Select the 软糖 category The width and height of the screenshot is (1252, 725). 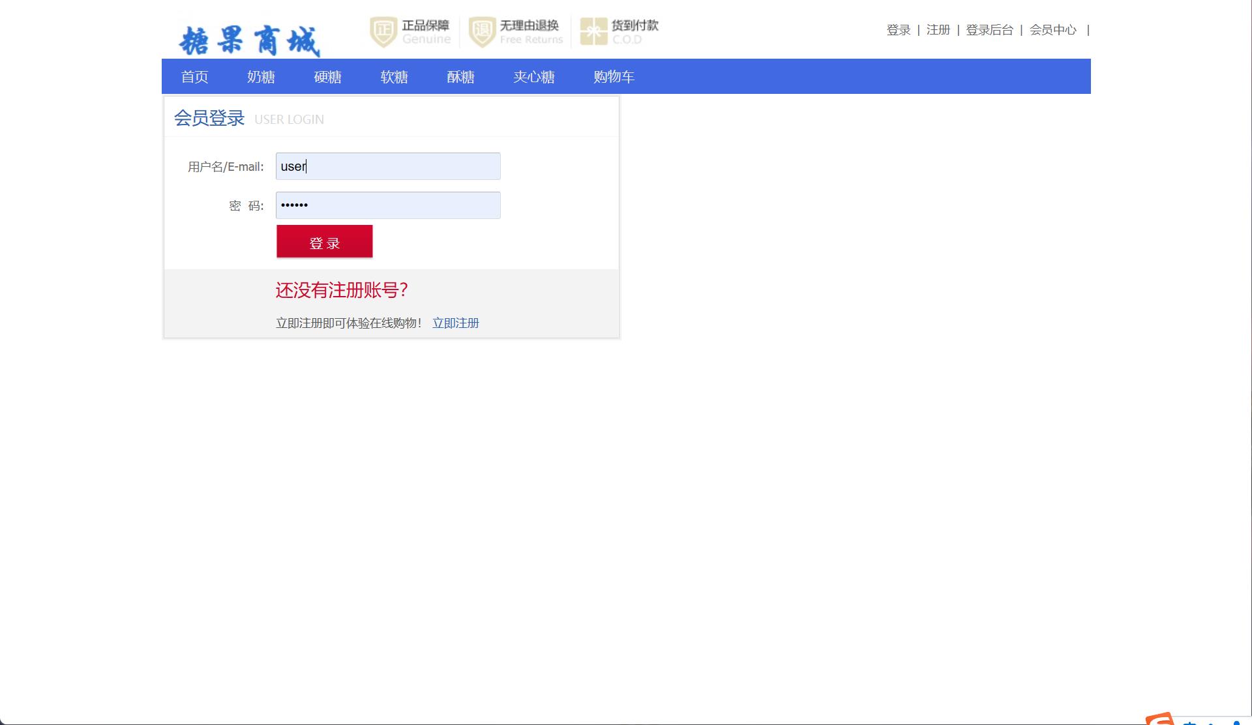pyautogui.click(x=394, y=76)
